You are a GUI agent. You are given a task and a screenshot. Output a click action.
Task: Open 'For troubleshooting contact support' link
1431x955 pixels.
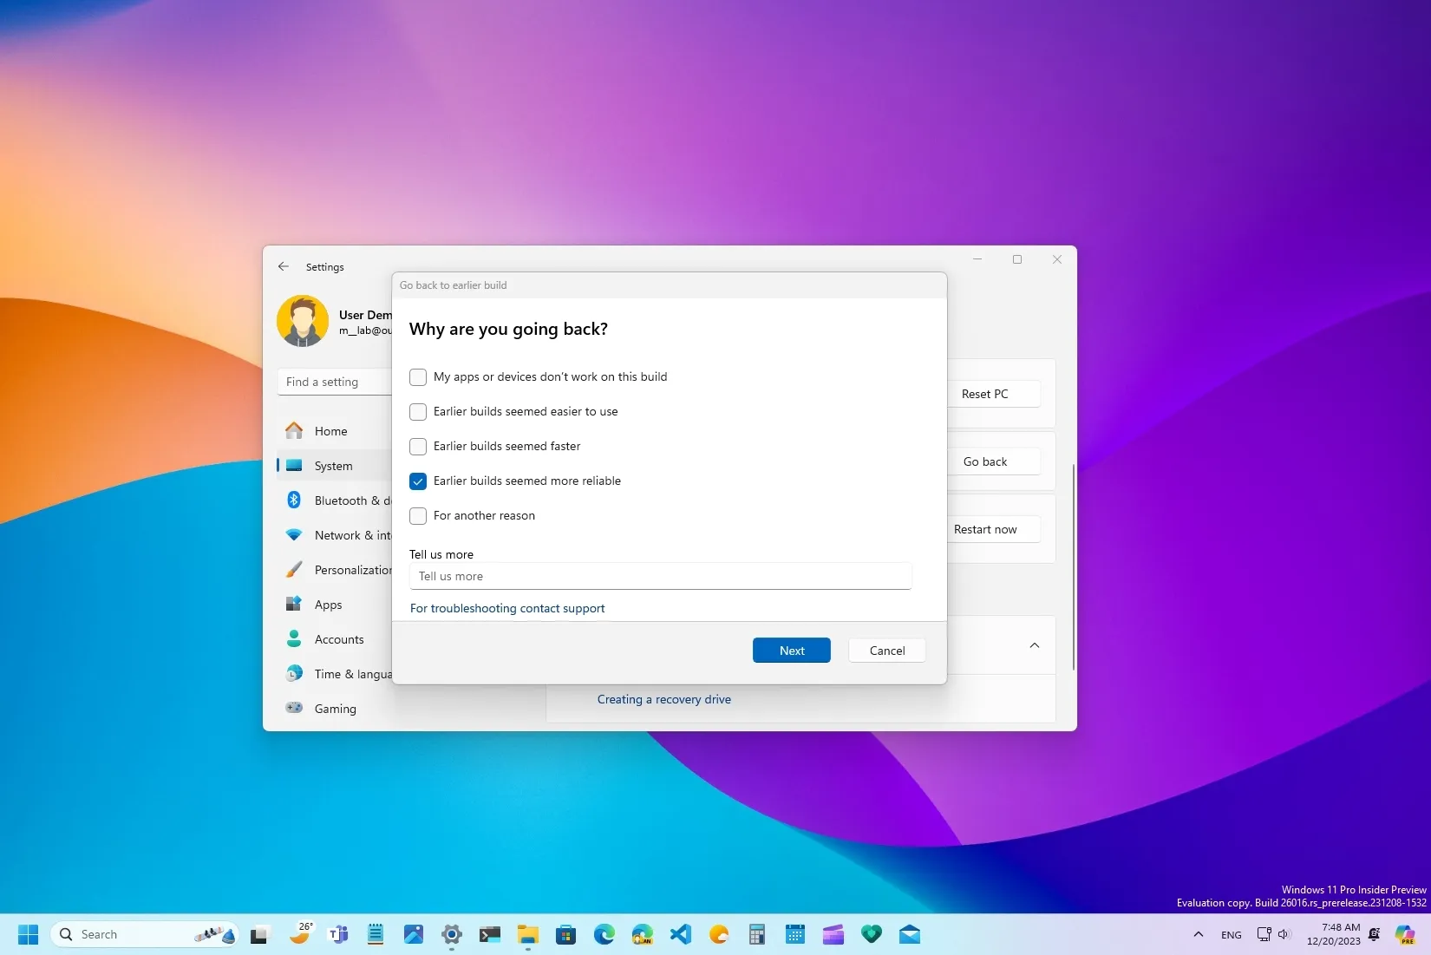pos(507,608)
